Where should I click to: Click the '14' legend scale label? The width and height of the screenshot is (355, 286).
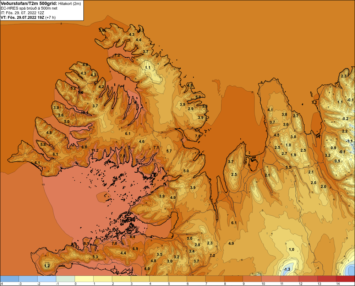(338, 284)
